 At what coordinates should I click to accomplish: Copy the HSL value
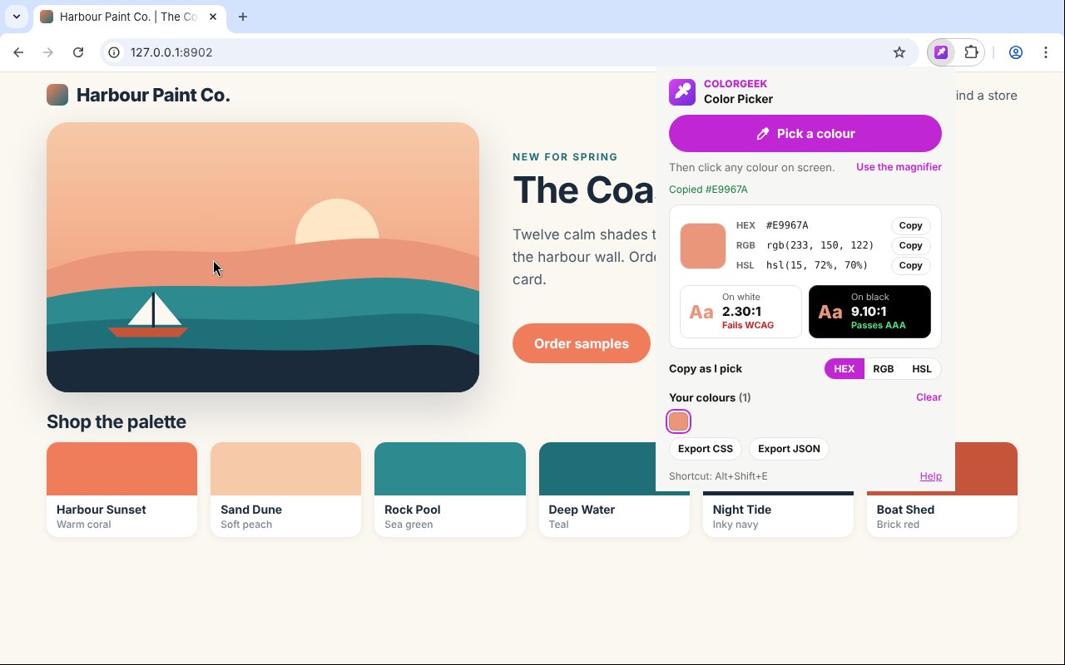pyautogui.click(x=910, y=265)
